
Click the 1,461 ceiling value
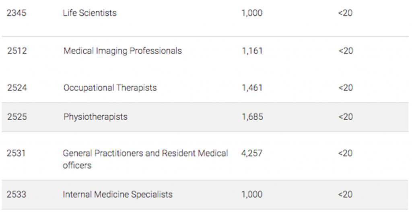[252, 88]
